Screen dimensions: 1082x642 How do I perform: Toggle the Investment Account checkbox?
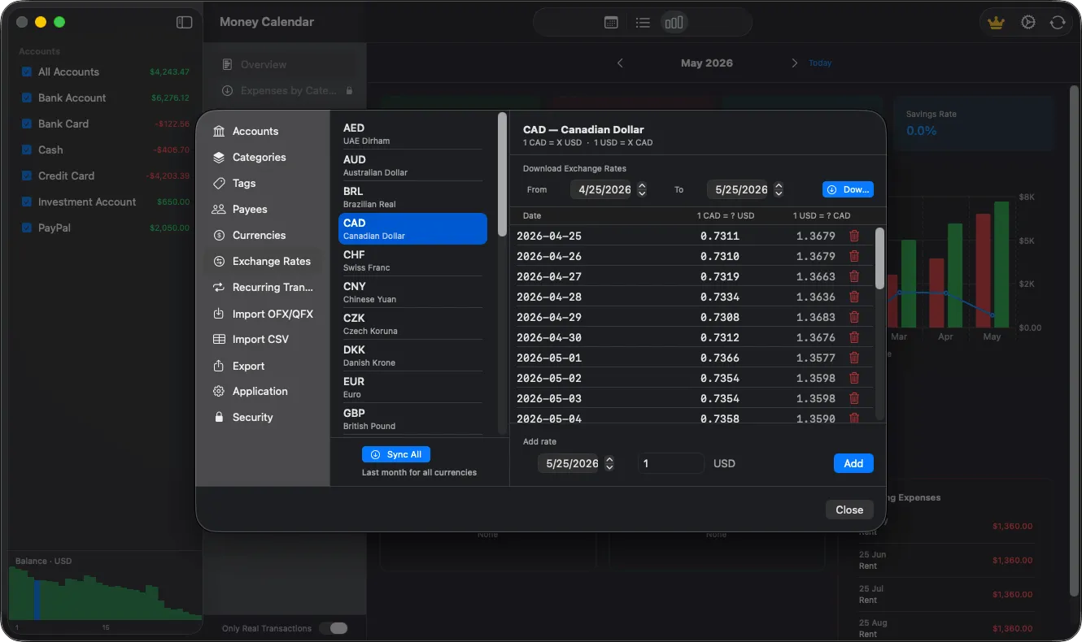click(27, 202)
